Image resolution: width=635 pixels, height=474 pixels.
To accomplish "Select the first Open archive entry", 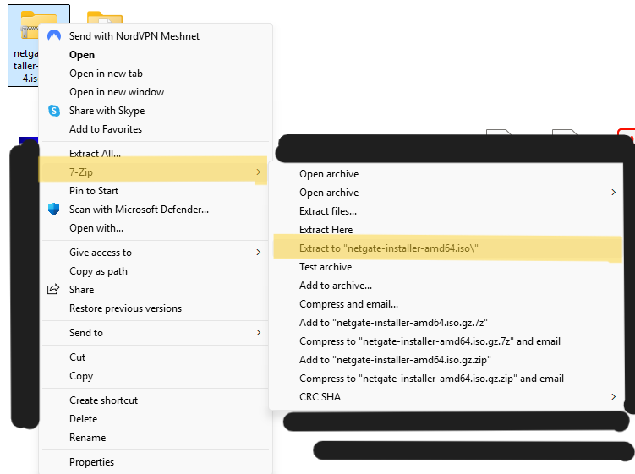I will click(447, 174).
